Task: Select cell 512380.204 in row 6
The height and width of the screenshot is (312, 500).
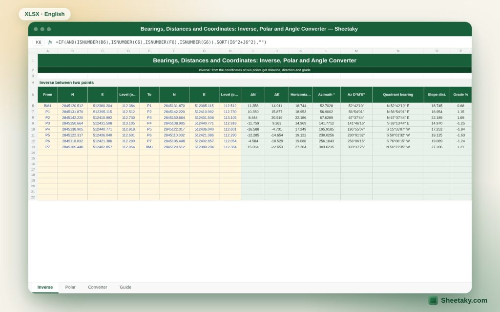Action: coord(103,106)
